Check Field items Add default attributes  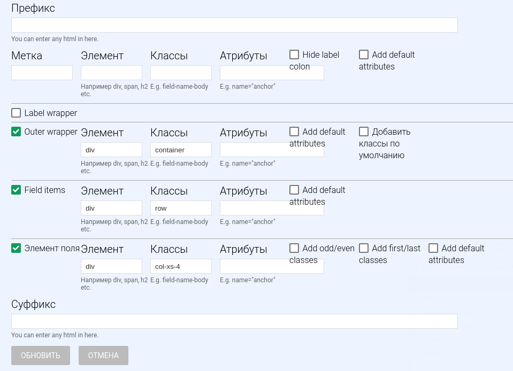coord(294,190)
